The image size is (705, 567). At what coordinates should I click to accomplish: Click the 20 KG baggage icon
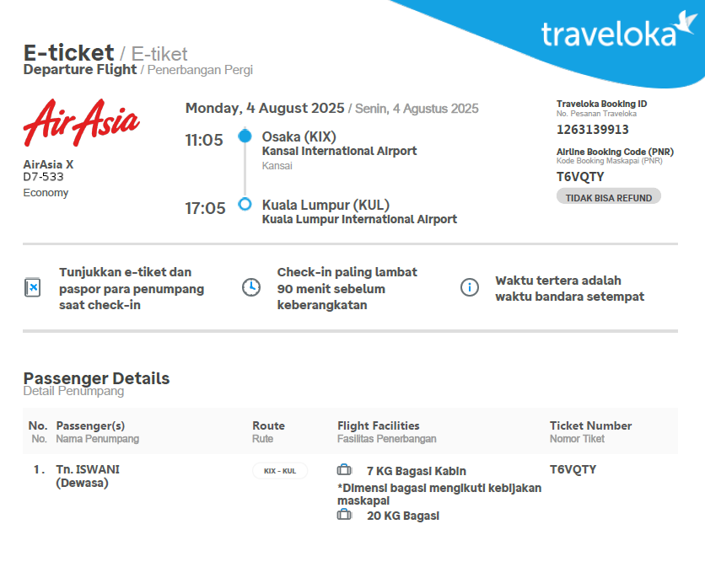tap(344, 515)
